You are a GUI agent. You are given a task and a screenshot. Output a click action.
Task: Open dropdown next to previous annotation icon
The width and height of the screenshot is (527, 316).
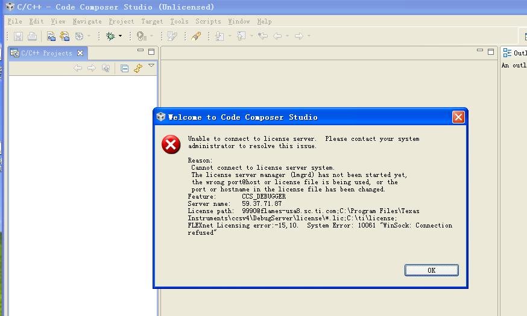coord(251,36)
